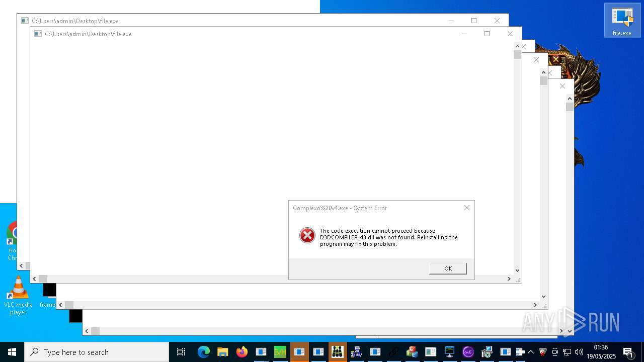The image size is (644, 362).
Task: Click front file.exe window's vertical scrollbar thumb
Action: (517, 55)
